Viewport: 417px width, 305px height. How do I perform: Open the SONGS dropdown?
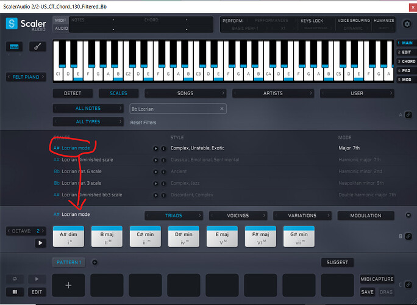point(185,93)
